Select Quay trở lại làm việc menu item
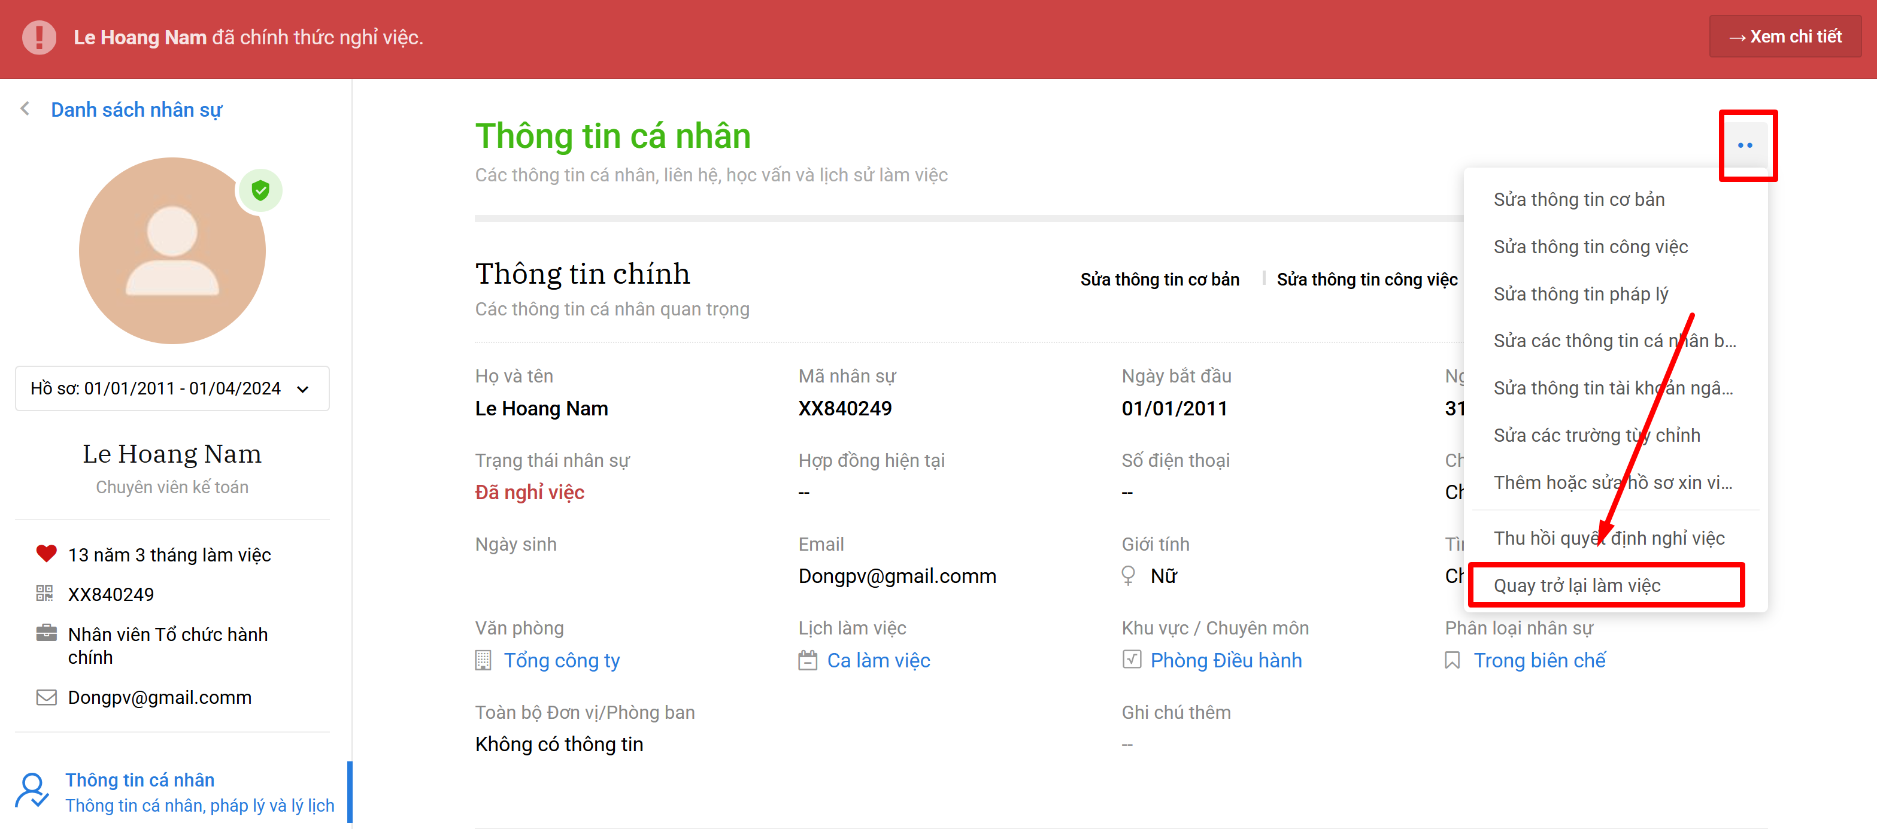Viewport: 1877px width, 829px height. pos(1577,585)
